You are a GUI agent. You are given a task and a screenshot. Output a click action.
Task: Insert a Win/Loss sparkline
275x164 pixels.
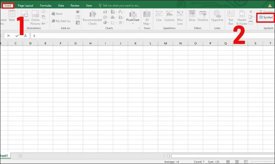click(x=180, y=18)
